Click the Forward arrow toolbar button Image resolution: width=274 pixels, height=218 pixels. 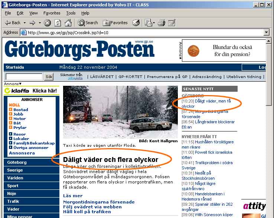(33, 23)
